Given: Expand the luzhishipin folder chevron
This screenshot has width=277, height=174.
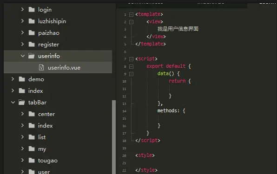Looking at the screenshot, I should click(22, 21).
